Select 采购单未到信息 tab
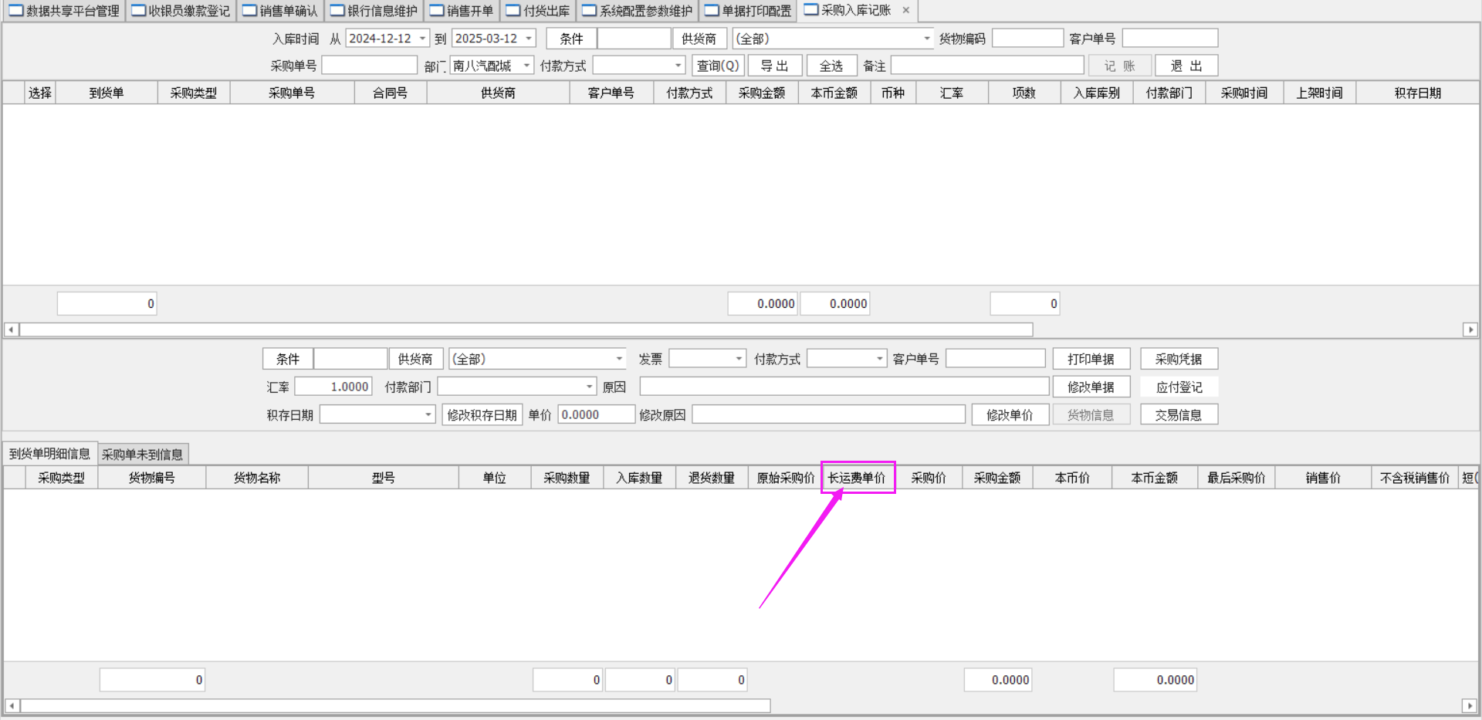This screenshot has height=720, width=1482. [143, 454]
